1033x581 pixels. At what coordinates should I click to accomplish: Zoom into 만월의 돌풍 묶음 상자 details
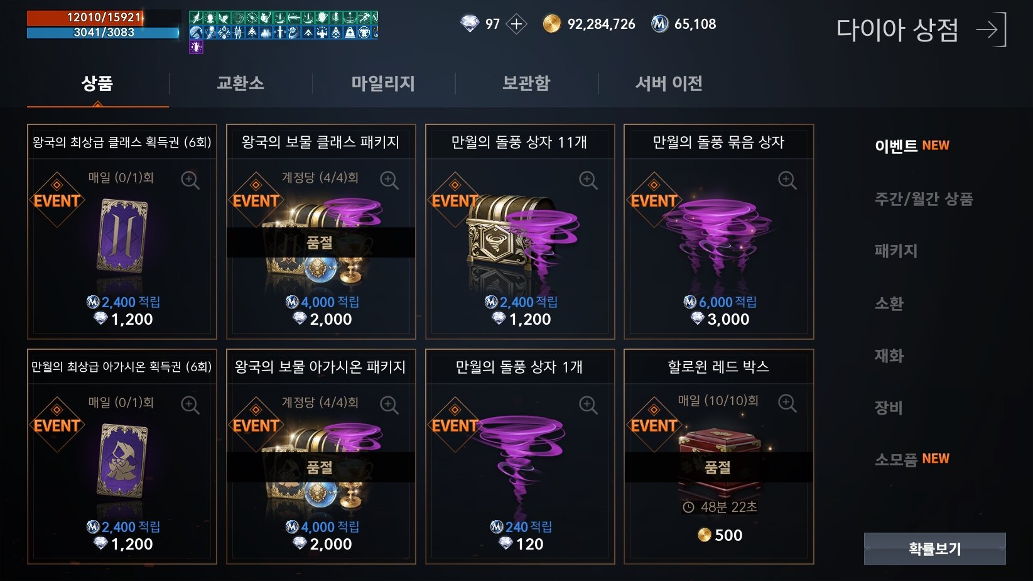point(787,180)
